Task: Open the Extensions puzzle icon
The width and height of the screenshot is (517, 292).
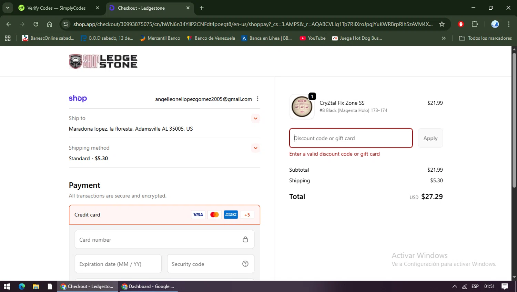Action: [x=475, y=24]
